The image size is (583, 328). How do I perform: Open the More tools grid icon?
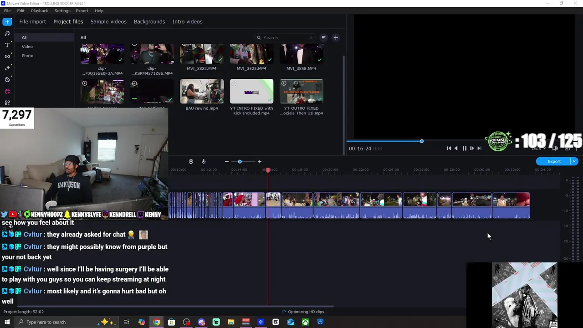[7, 103]
